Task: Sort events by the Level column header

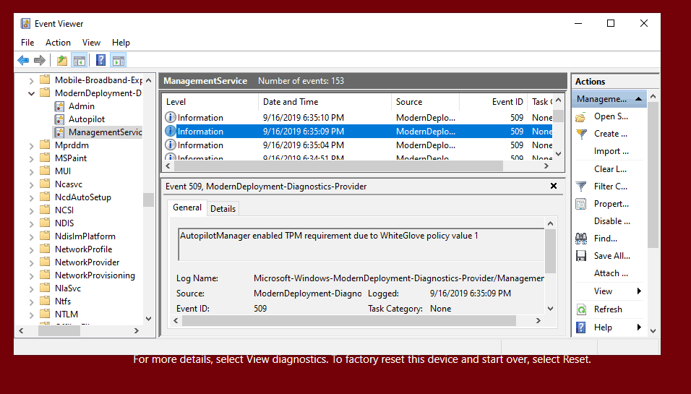Action: click(210, 102)
